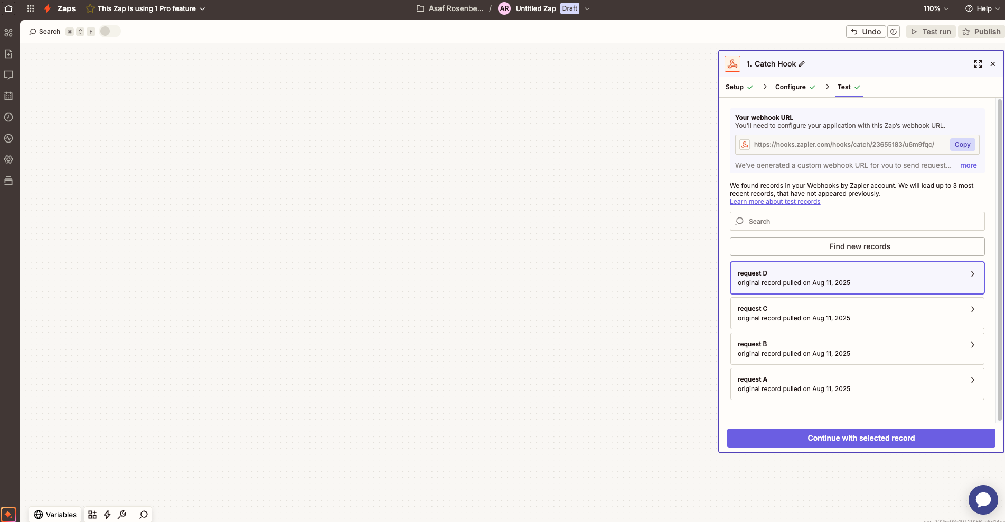
Task: Click the Draft status badge
Action: pyautogui.click(x=569, y=8)
